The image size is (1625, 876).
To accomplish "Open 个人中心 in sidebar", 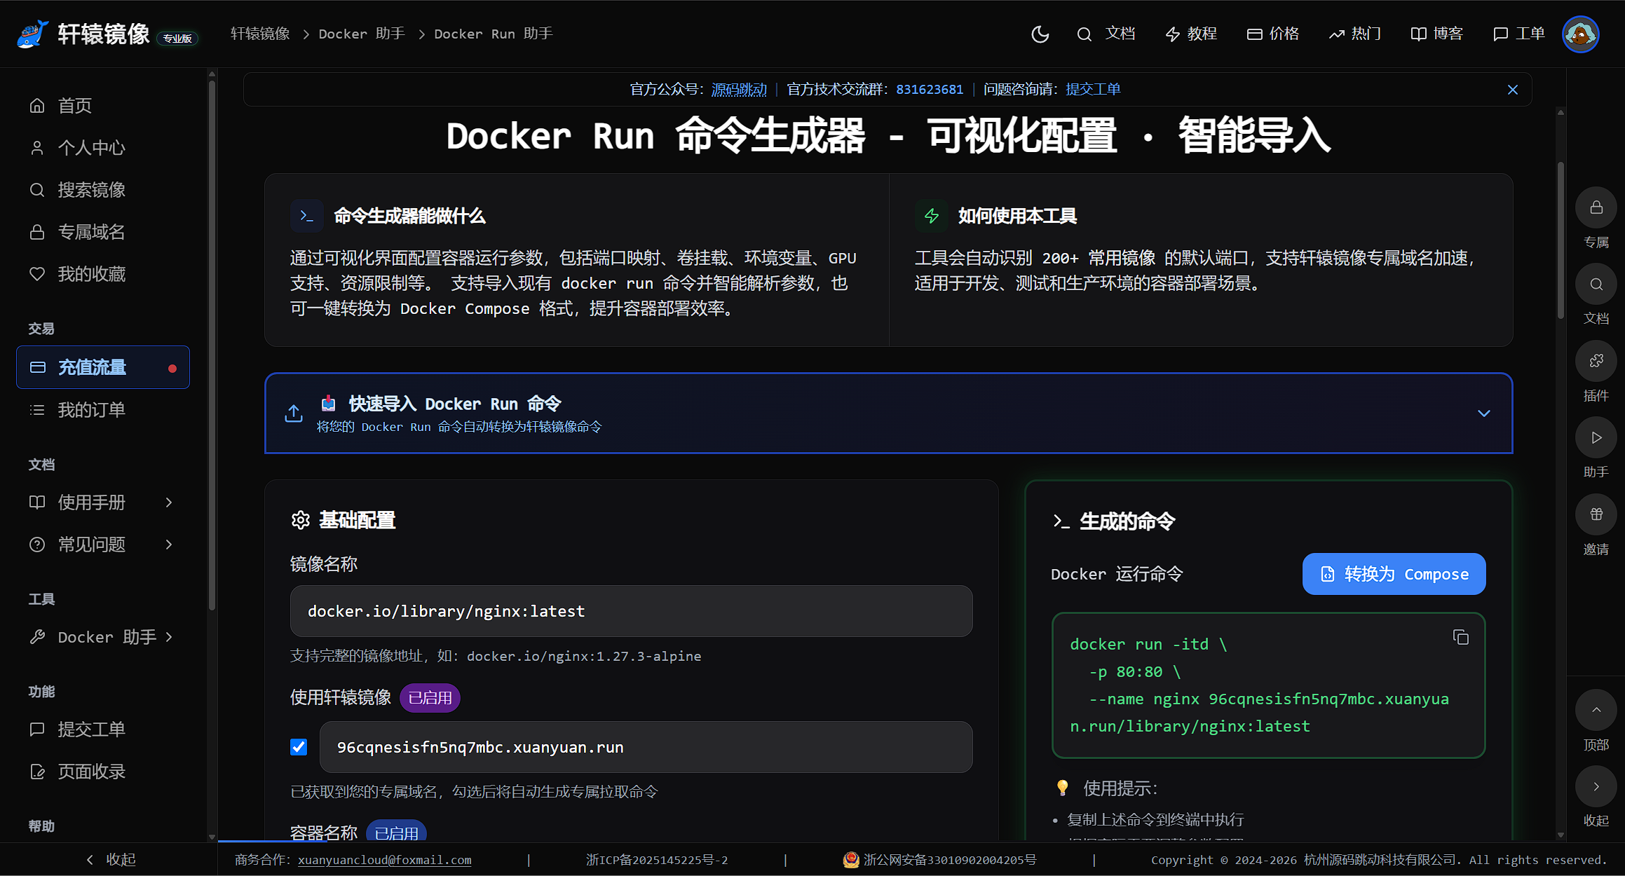I will pos(103,148).
